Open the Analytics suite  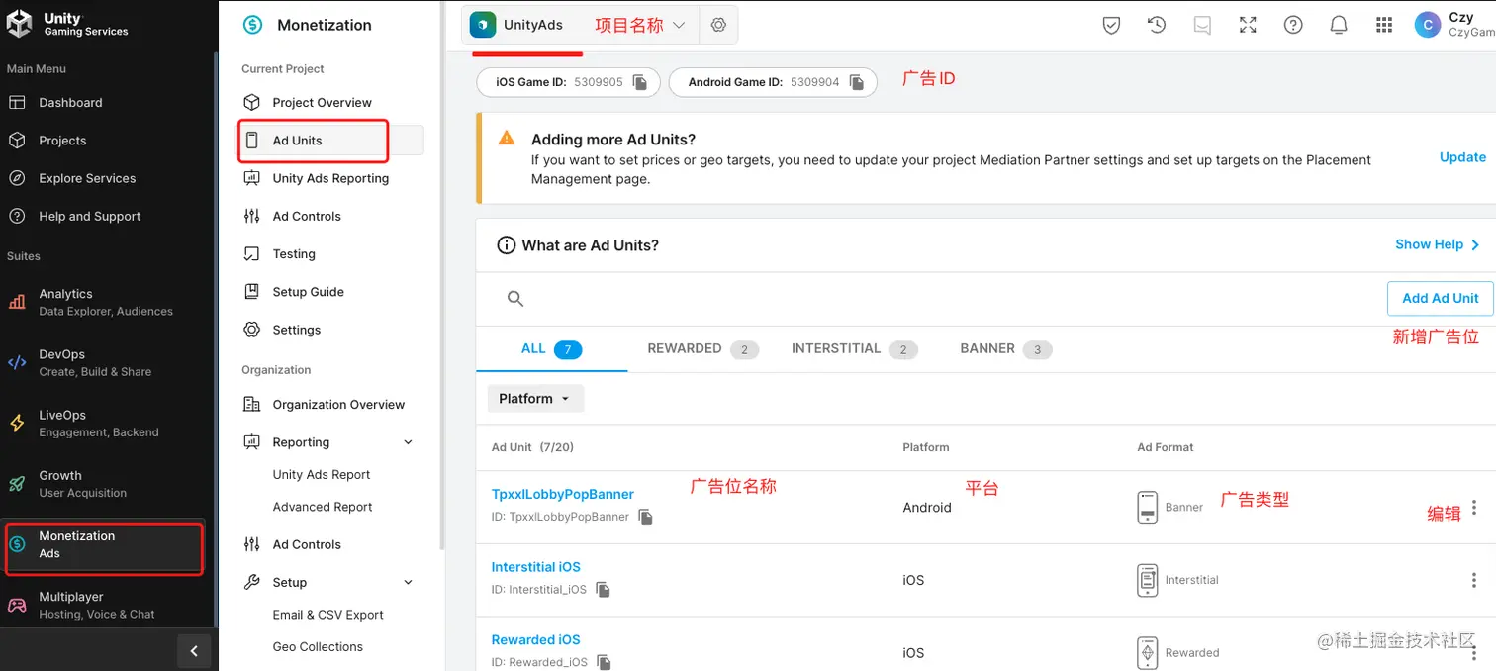pos(107,302)
